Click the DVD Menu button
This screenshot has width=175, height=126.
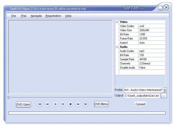tap(101, 104)
